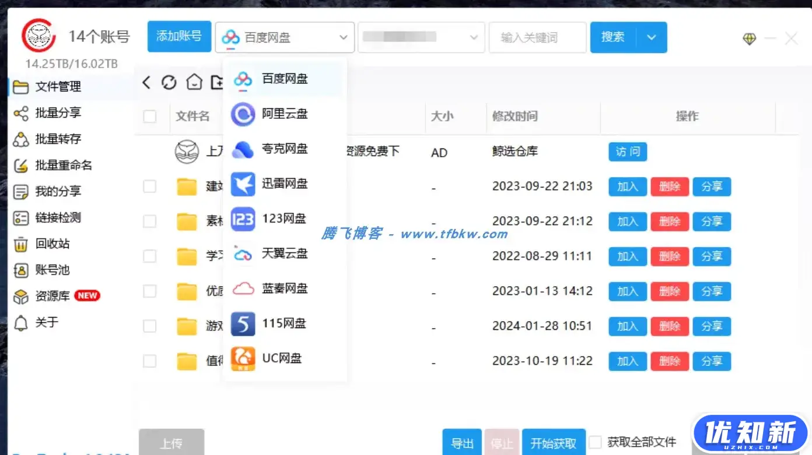Image resolution: width=812 pixels, height=455 pixels.
Task: Collapse the 百度网盘 drive dropdown
Action: pos(285,37)
